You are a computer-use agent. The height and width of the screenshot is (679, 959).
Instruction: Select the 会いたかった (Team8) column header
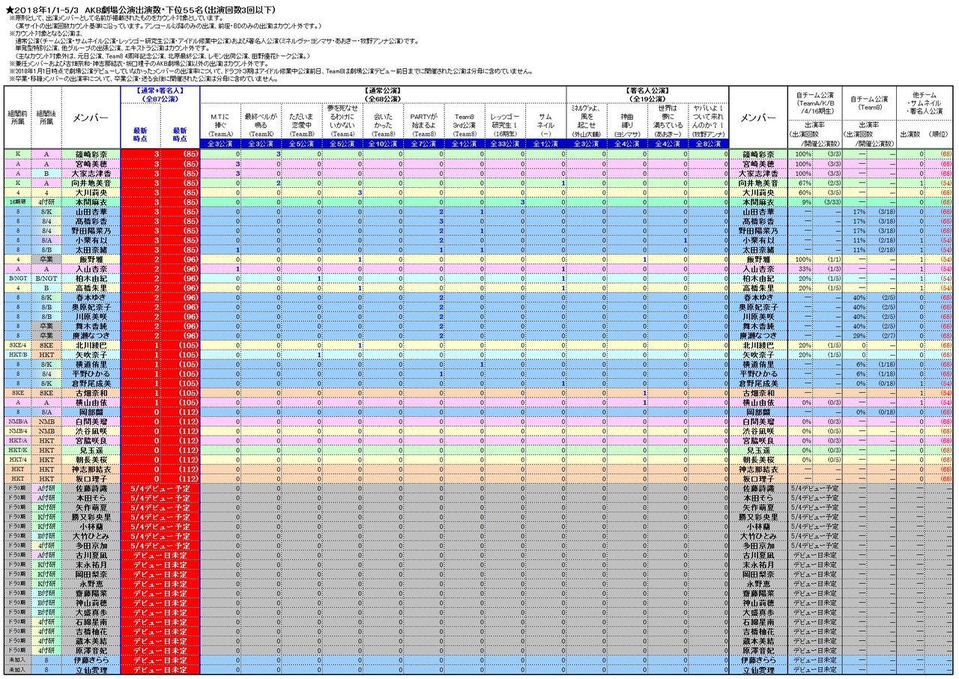383,121
